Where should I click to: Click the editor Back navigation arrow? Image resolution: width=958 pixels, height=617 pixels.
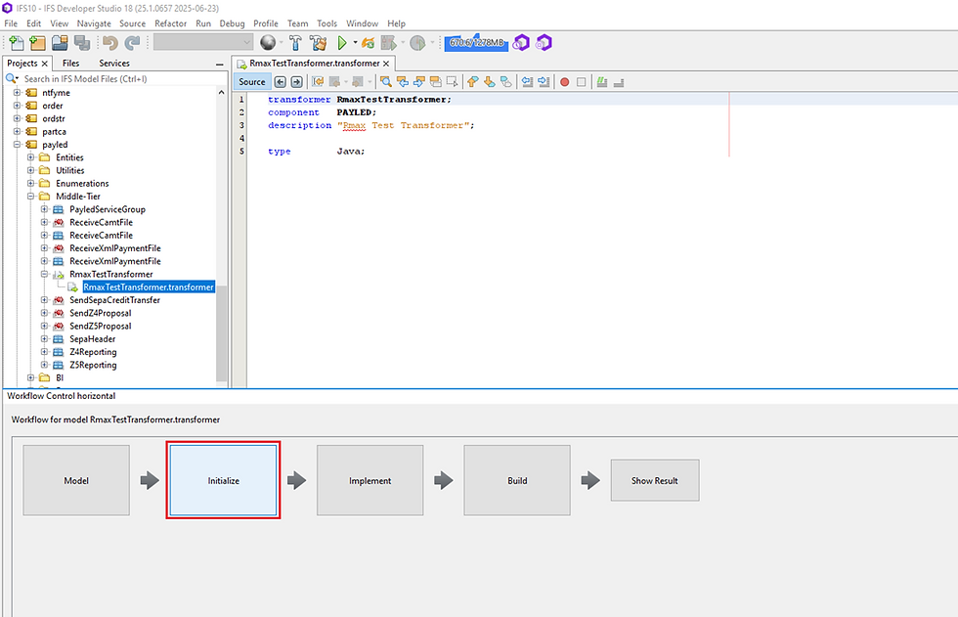[x=280, y=82]
